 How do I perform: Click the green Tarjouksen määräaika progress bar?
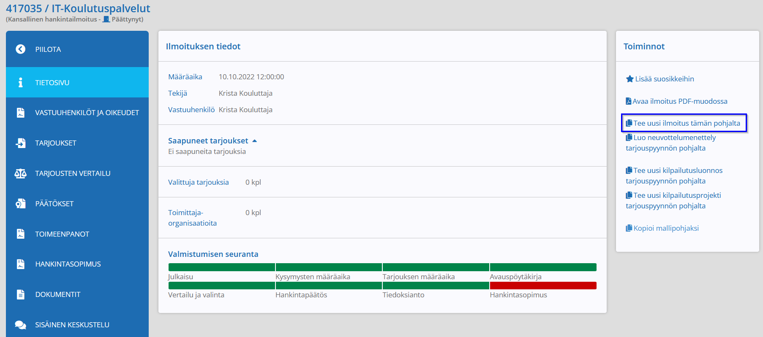436,267
